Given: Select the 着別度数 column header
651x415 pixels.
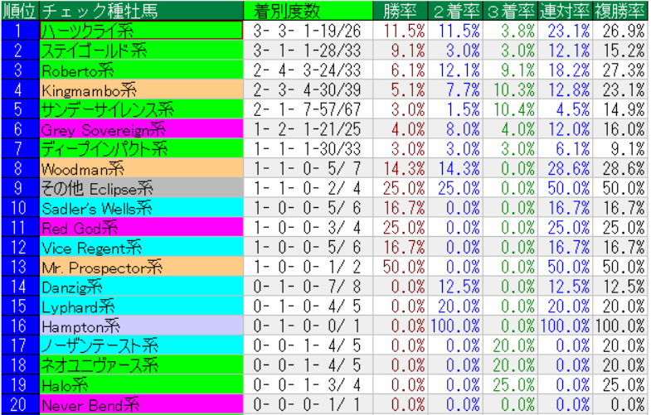Looking at the screenshot, I should pyautogui.click(x=287, y=11).
